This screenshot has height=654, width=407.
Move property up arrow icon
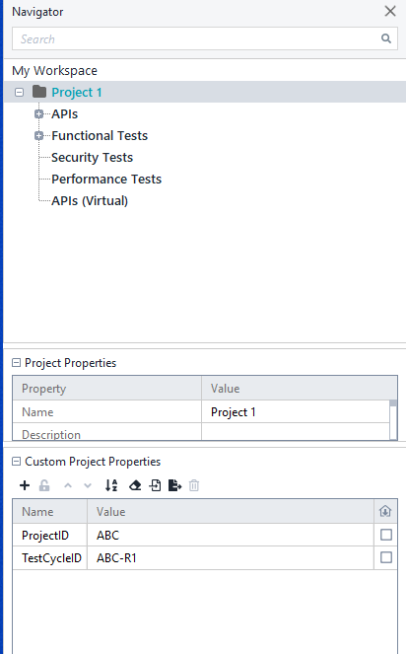click(68, 485)
